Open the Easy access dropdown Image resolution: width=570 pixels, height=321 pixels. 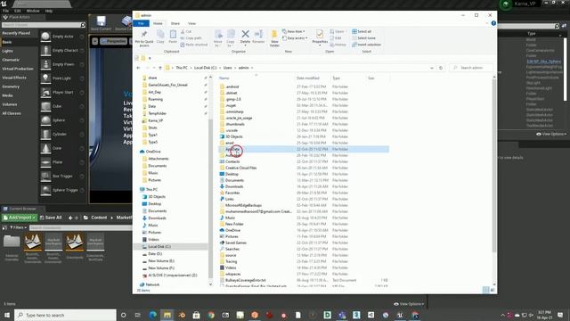[295, 38]
